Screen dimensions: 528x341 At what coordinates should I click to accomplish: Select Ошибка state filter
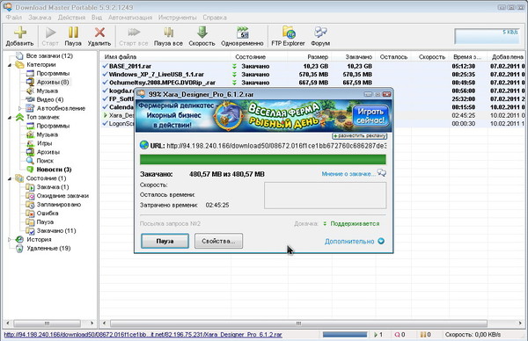coord(48,214)
